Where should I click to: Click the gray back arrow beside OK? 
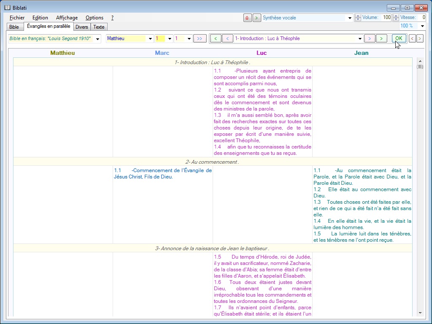(x=412, y=38)
